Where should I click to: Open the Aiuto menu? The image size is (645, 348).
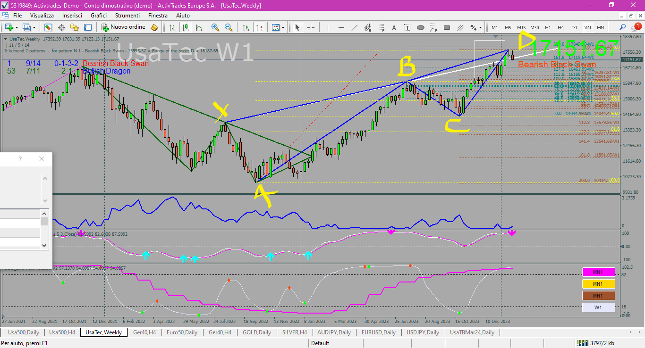click(183, 16)
